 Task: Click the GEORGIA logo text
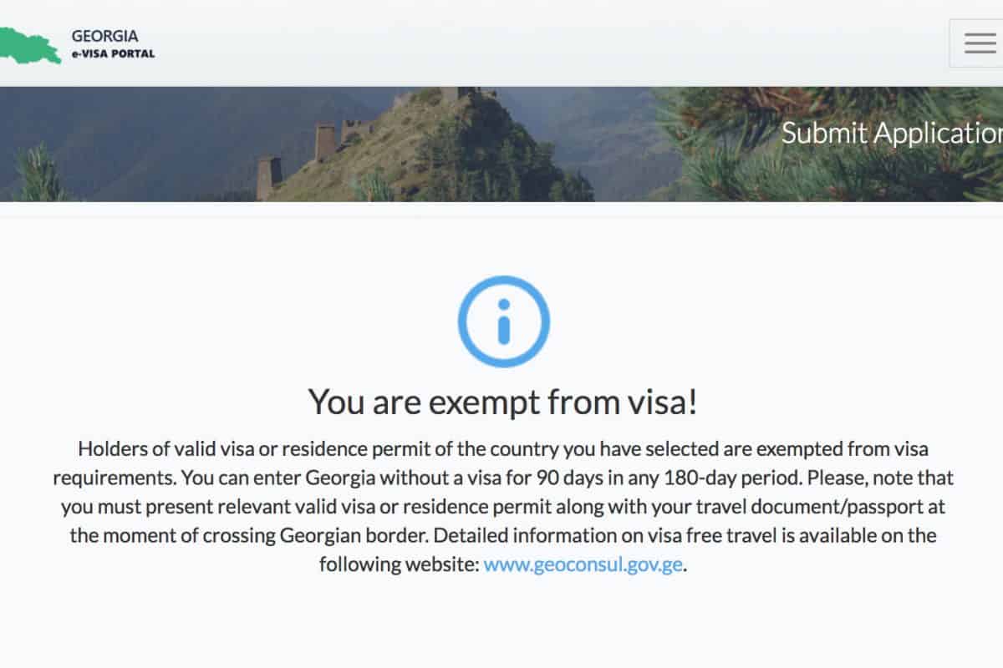[x=104, y=37]
